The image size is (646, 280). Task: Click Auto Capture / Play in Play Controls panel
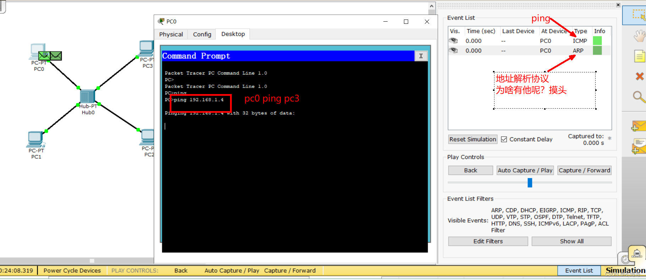click(x=525, y=170)
